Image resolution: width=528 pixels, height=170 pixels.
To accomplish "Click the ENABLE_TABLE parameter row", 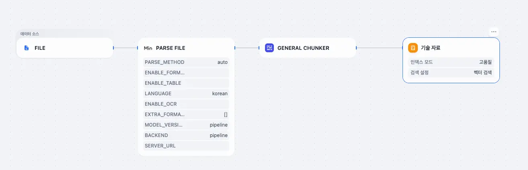I will pyautogui.click(x=186, y=83).
